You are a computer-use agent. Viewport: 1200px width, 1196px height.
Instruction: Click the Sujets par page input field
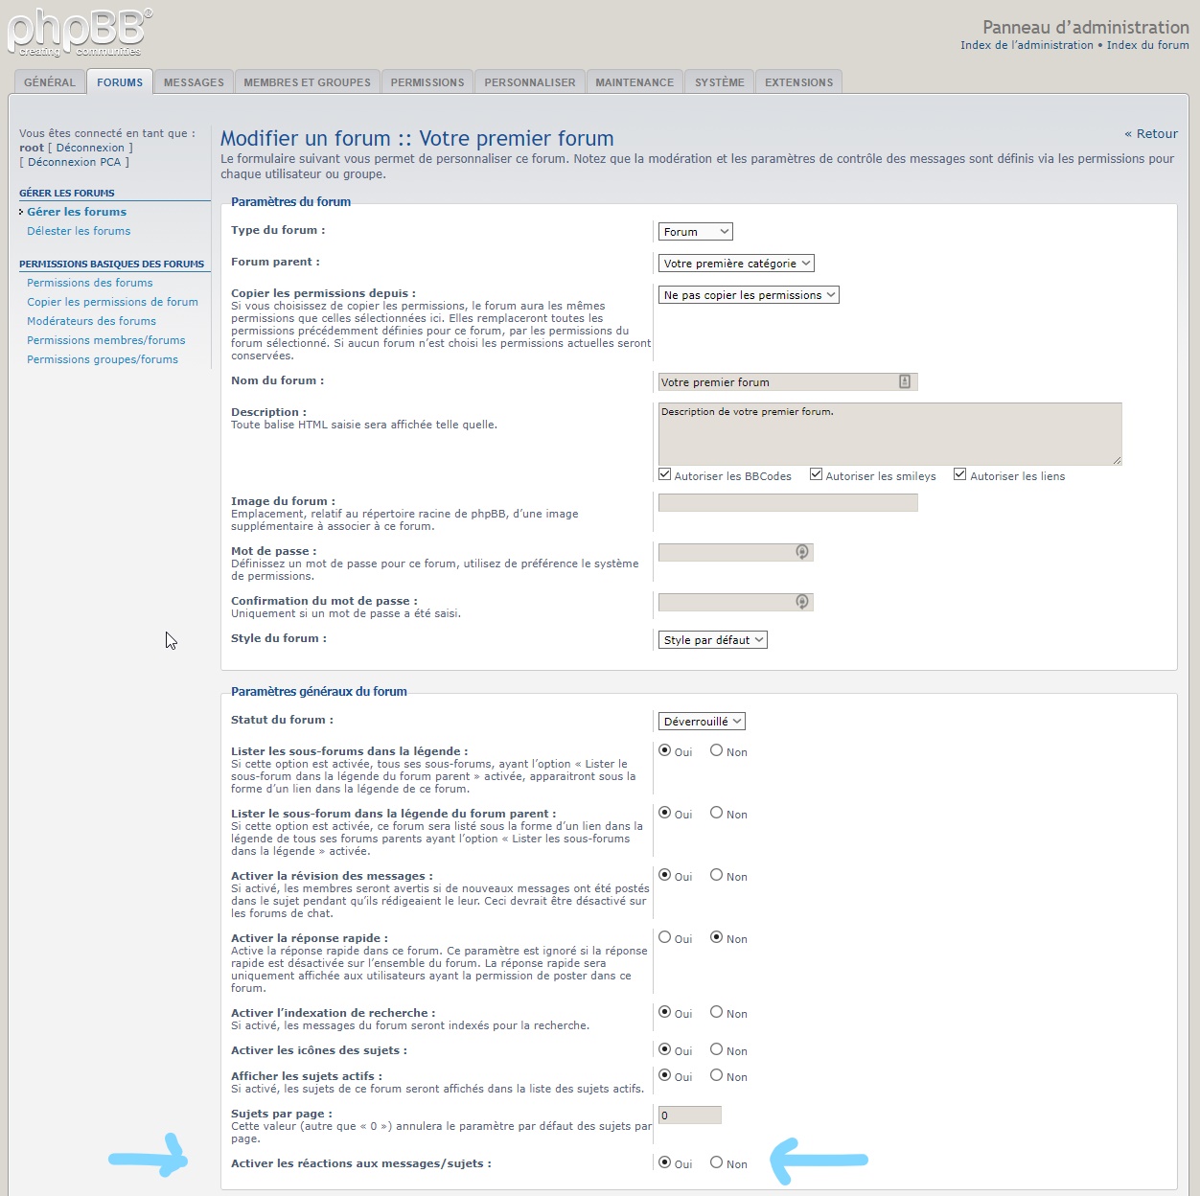point(689,1115)
